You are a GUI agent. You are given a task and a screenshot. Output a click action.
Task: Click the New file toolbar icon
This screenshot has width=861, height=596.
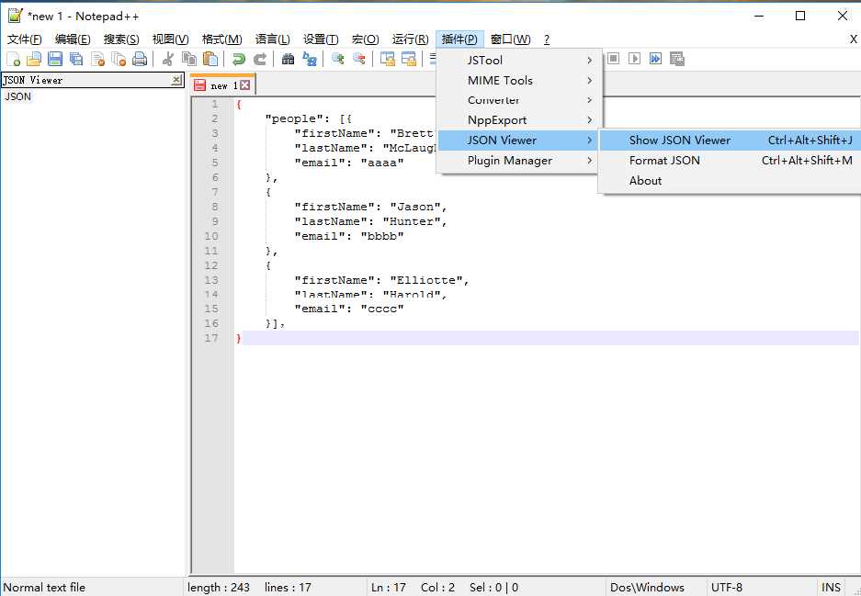(x=13, y=59)
